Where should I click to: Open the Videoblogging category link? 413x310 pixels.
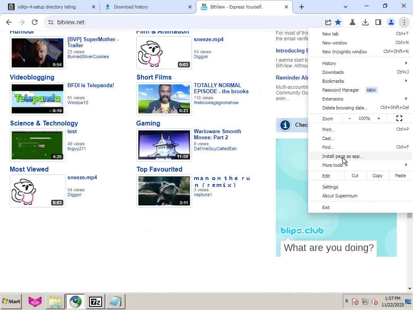(32, 77)
